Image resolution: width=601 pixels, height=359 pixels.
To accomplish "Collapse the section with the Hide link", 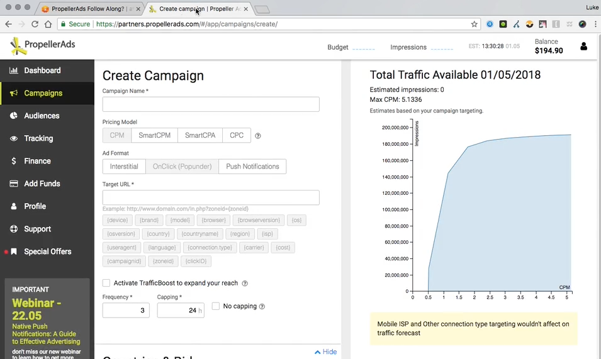I will 326,351.
